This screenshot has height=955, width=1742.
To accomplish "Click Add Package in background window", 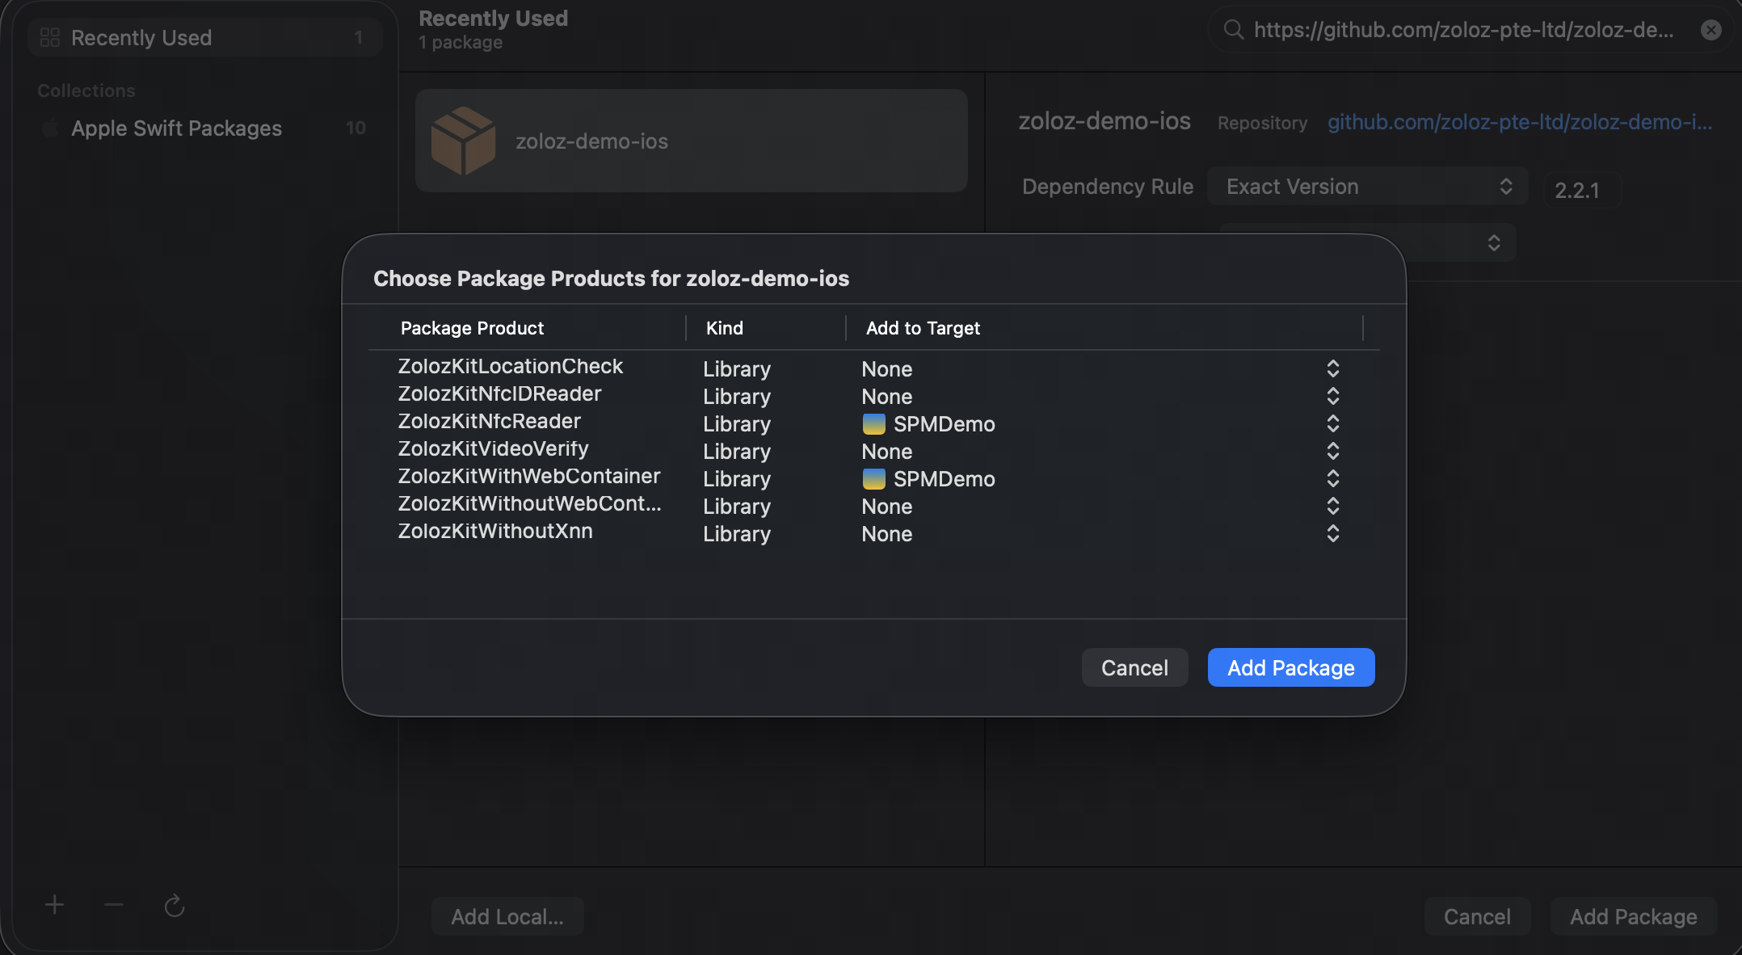I will (1634, 916).
